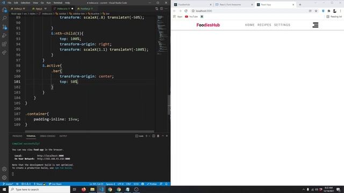The height and width of the screenshot is (193, 344).
Task: Click errors and warnings count in status bar
Action: (x=26, y=184)
